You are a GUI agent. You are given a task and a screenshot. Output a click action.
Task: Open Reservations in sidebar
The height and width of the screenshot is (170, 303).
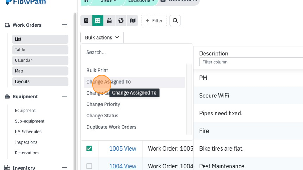click(x=27, y=153)
